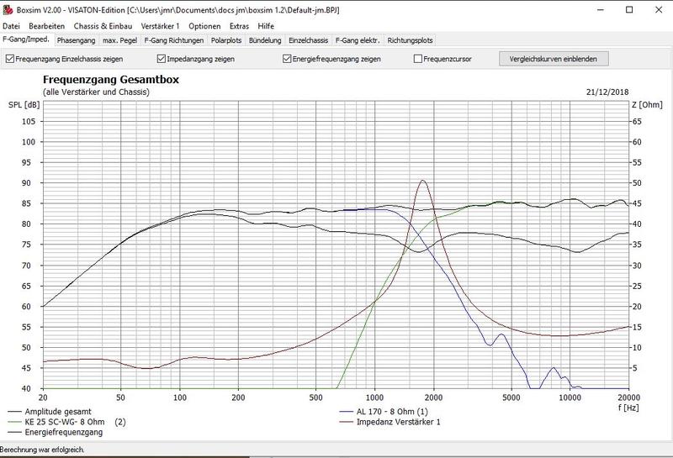Expand the Optionen menu
This screenshot has height=458, width=673.
click(206, 26)
